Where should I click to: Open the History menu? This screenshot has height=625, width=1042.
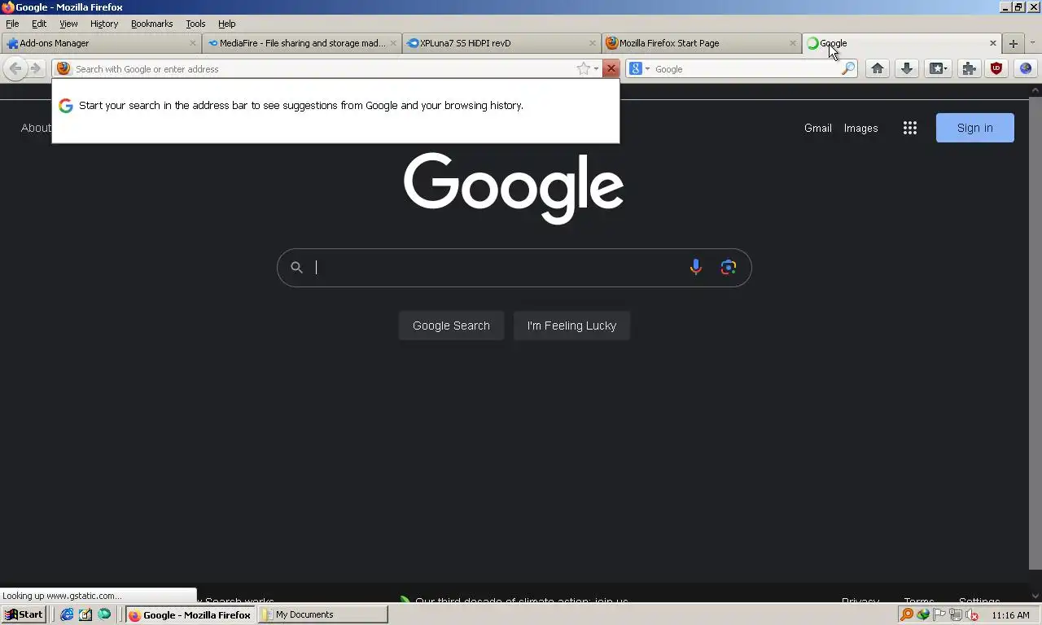(104, 24)
